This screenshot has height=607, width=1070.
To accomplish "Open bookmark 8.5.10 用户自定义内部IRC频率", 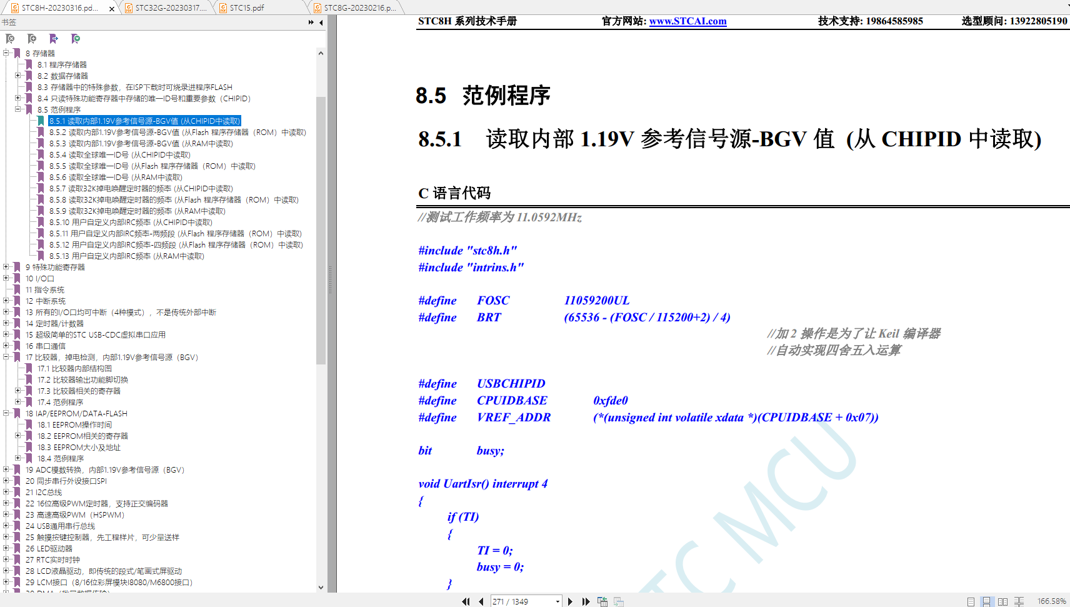I will (x=131, y=223).
